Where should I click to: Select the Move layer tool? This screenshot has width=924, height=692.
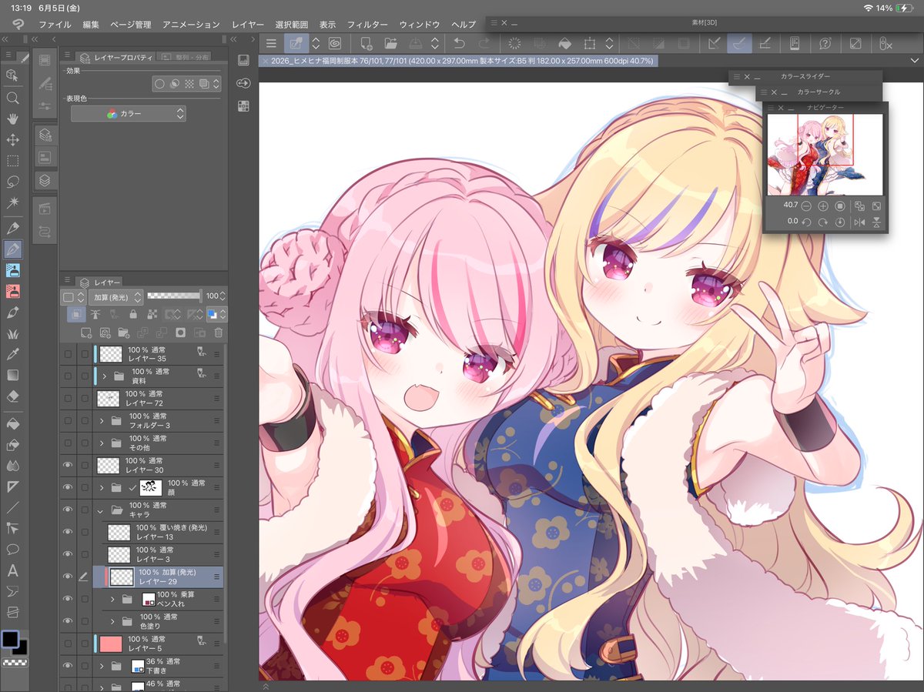point(13,140)
